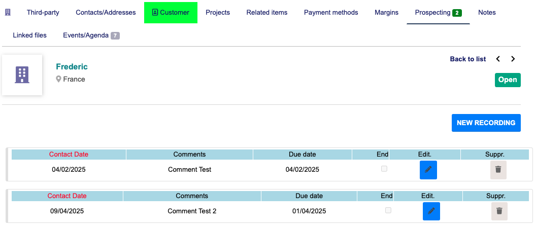Toggle End checkbox for Comment Test row
The image size is (535, 227).
(384, 169)
